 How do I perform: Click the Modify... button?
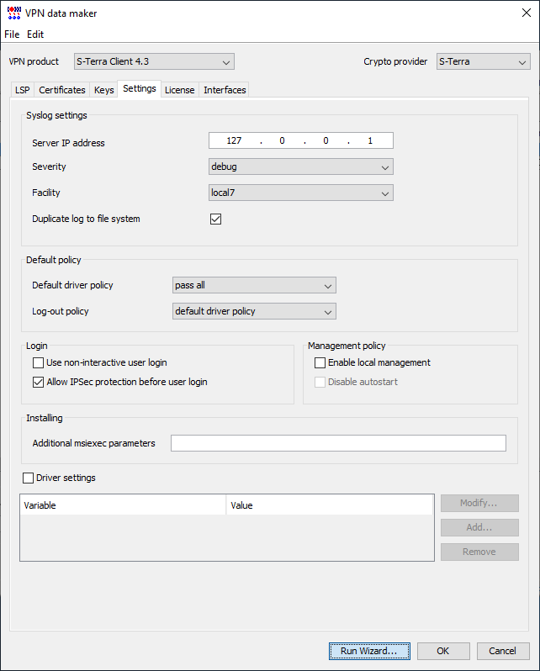coord(479,503)
